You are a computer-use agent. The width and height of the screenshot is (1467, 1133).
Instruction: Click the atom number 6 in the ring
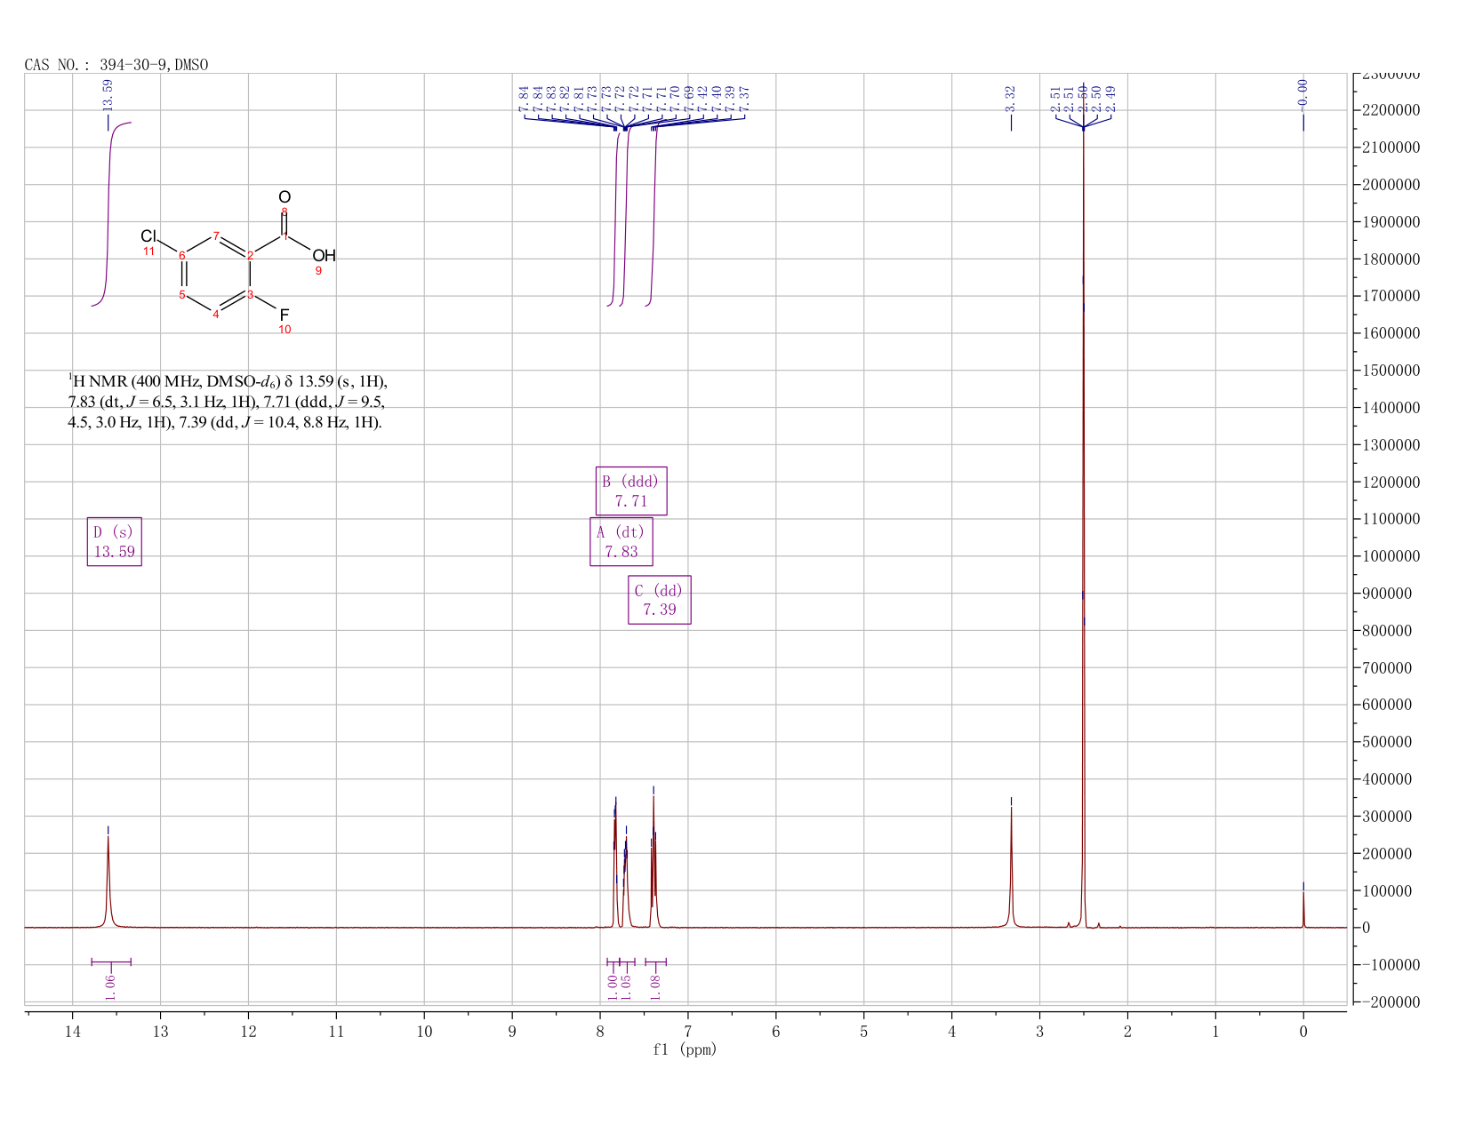tap(182, 256)
